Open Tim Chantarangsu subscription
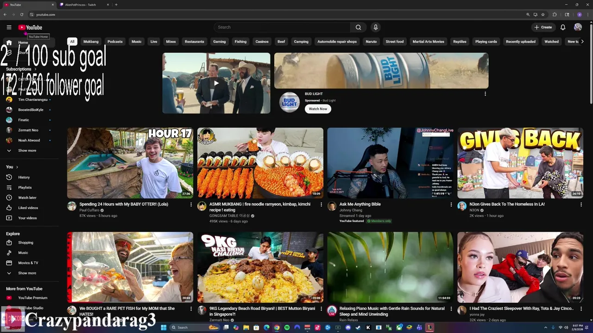 pos(32,99)
